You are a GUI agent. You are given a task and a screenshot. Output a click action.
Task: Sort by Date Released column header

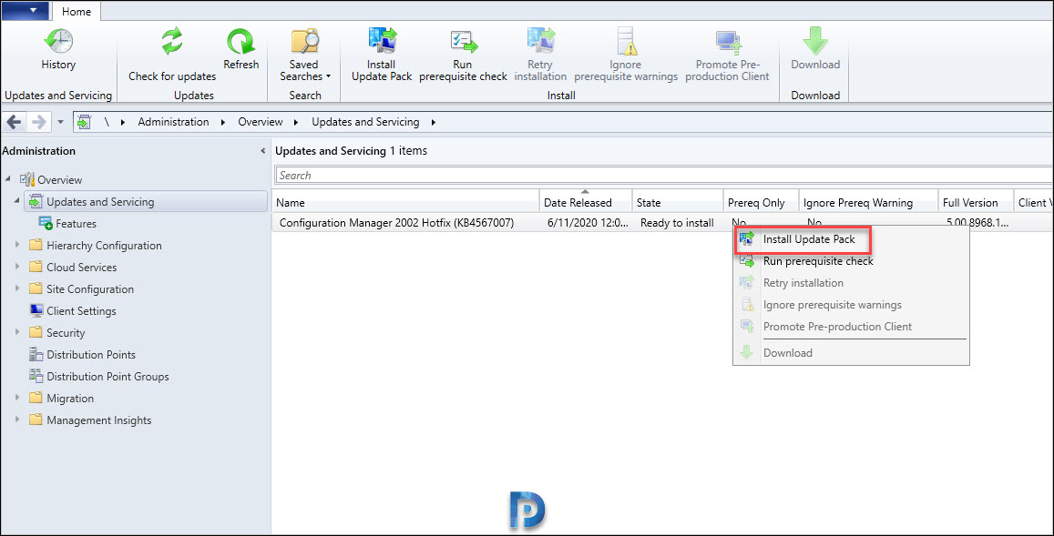[586, 202]
